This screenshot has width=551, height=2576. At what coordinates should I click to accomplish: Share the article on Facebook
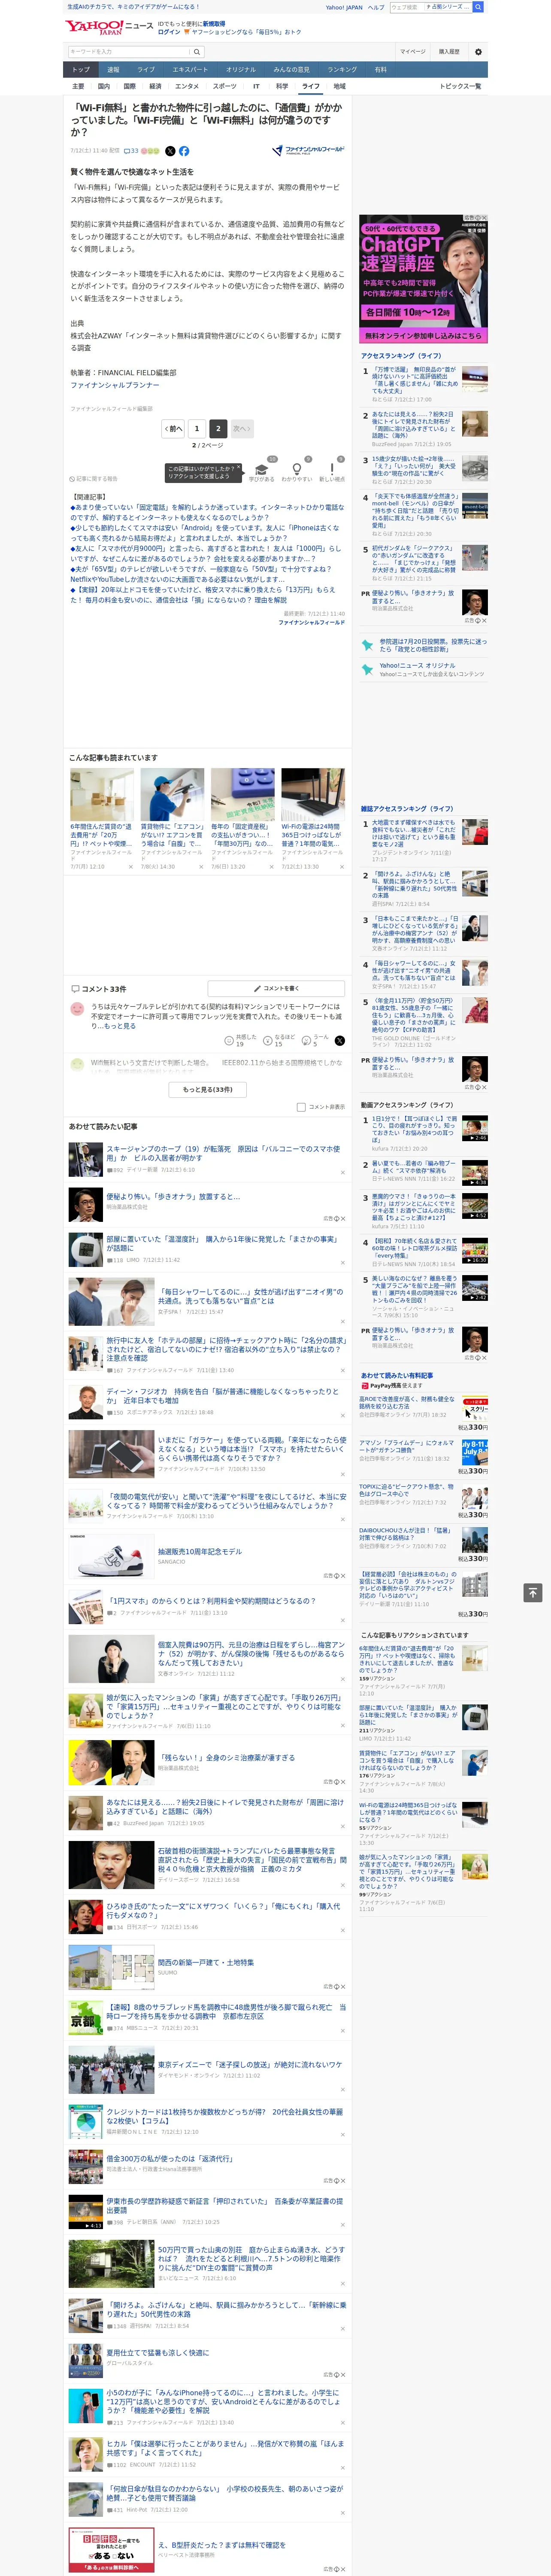pyautogui.click(x=184, y=151)
